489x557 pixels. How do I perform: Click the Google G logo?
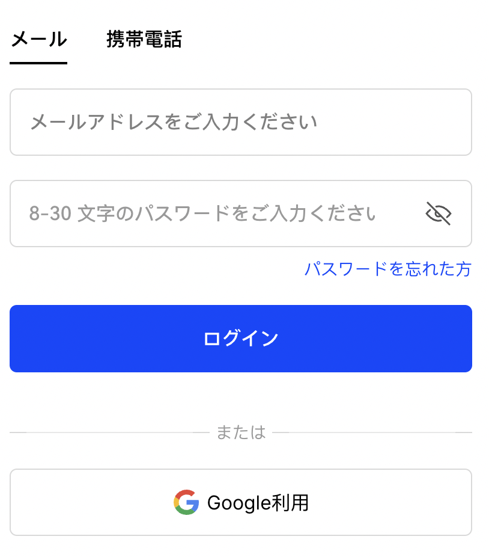pos(186,502)
